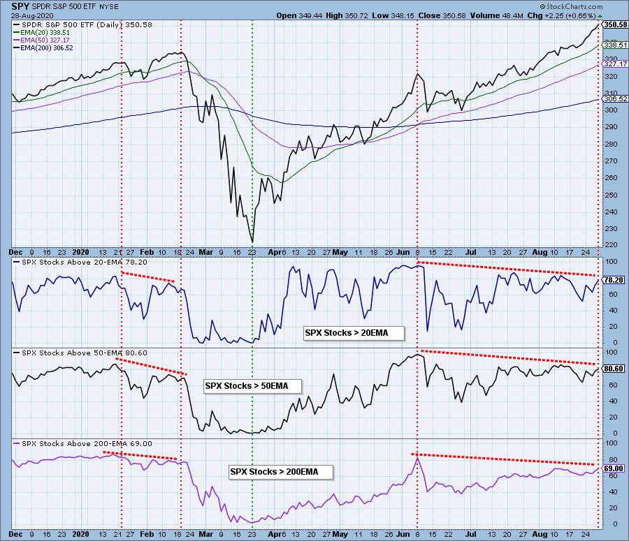Viewport: 629px width, 541px height.
Task: Click the green up-arrow beside the Chg value
Action: 600,16
